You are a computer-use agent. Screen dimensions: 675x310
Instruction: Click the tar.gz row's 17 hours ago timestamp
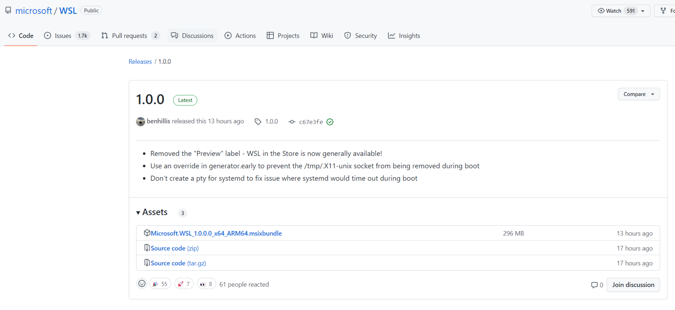[x=635, y=263]
